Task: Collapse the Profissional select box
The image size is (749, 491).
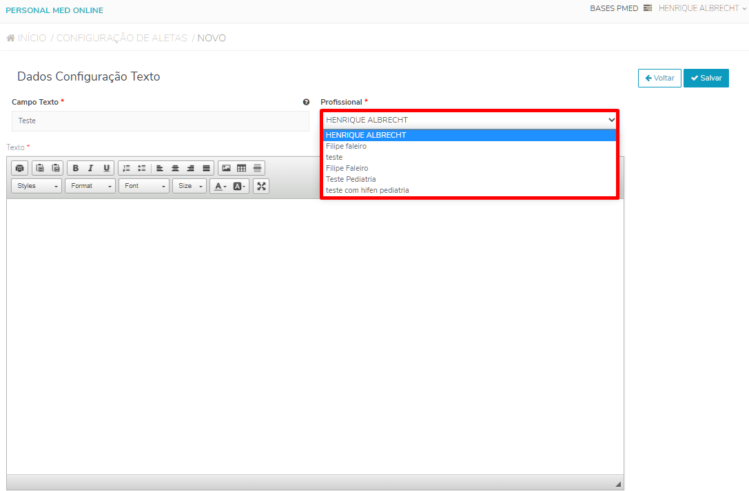Action: (469, 120)
